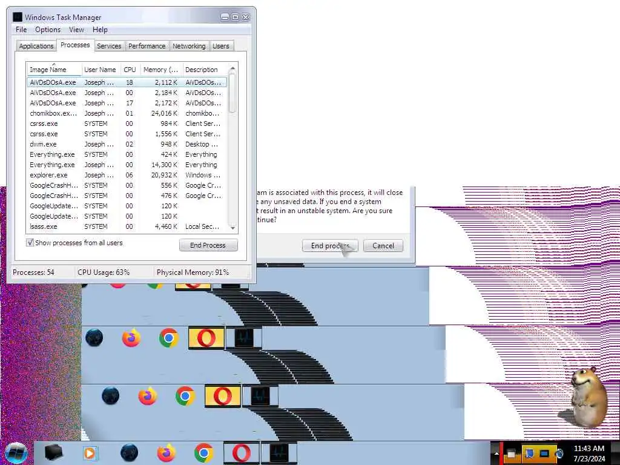The image size is (620, 465).
Task: Select the explorer.exe process row
Action: click(127, 175)
